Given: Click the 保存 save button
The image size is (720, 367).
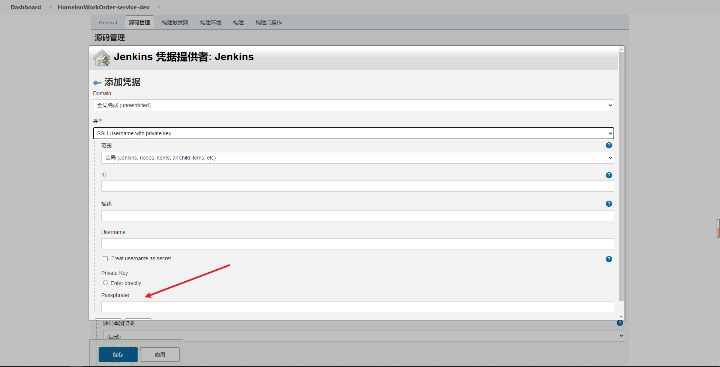Looking at the screenshot, I should pyautogui.click(x=118, y=355).
